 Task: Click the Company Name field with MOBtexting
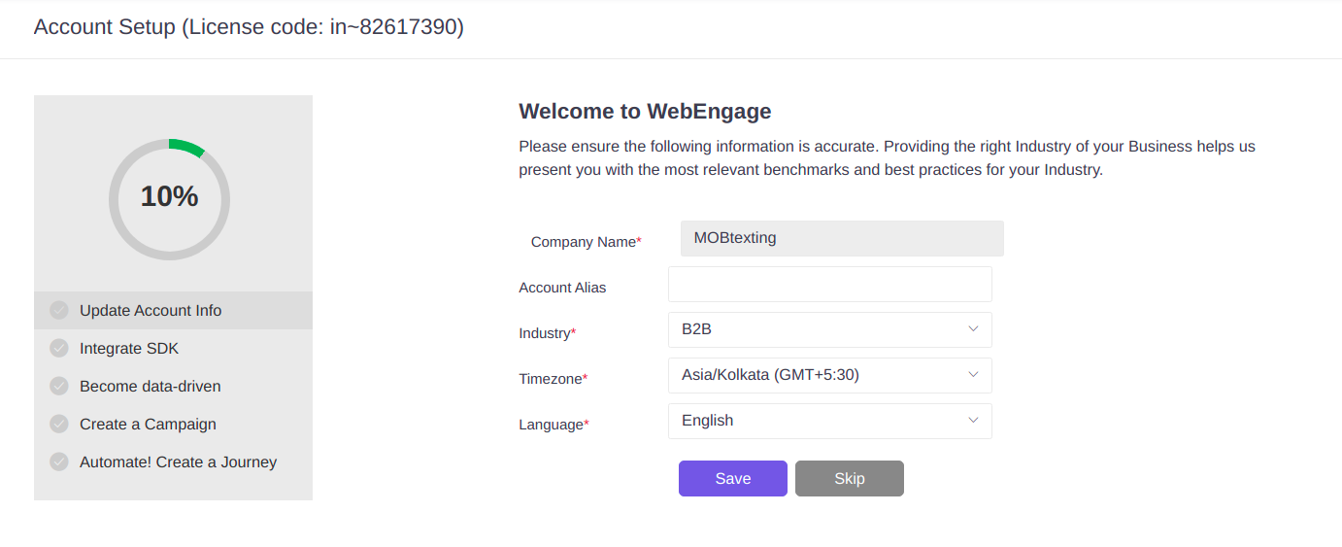pos(842,238)
